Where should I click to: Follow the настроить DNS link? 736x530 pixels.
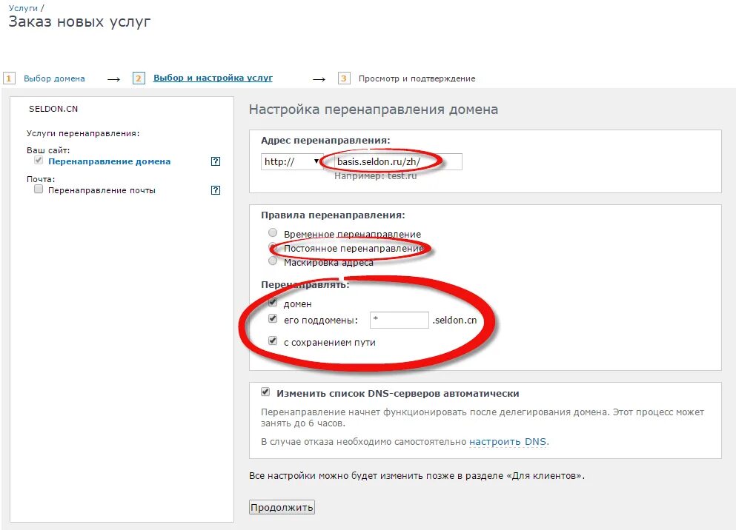tap(508, 441)
